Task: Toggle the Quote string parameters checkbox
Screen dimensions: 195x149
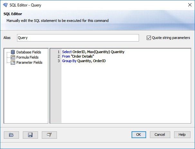Action: pyautogui.click(x=149, y=38)
